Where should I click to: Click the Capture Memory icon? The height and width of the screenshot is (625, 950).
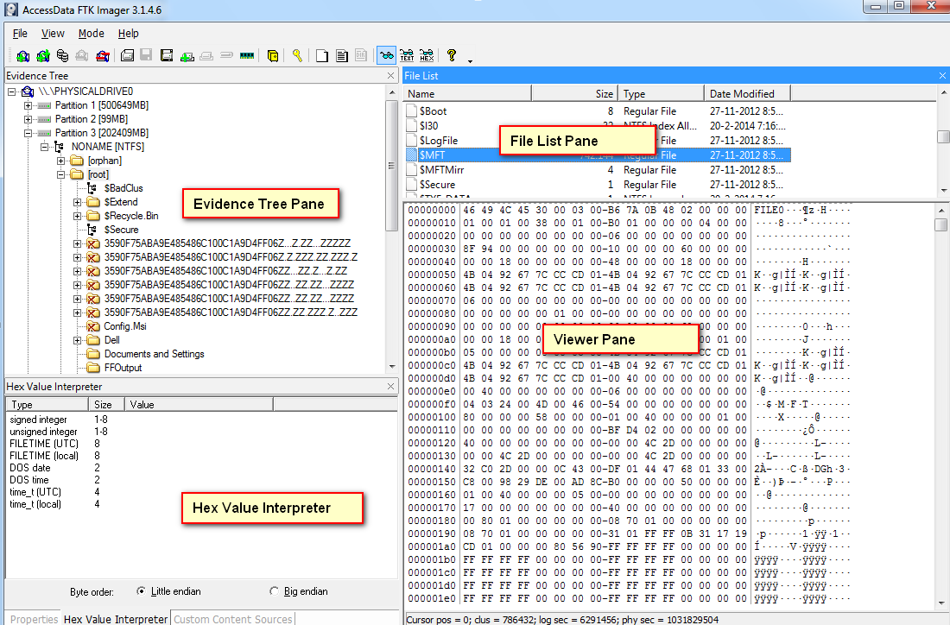[x=247, y=56]
